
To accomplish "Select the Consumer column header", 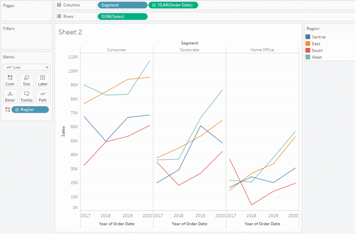I will pyautogui.click(x=116, y=50).
